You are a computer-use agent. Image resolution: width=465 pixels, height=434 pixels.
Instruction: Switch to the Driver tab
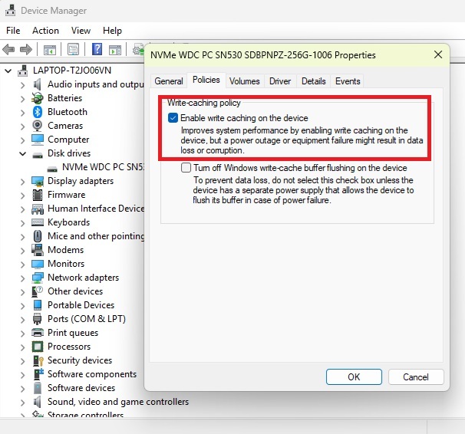tap(280, 81)
